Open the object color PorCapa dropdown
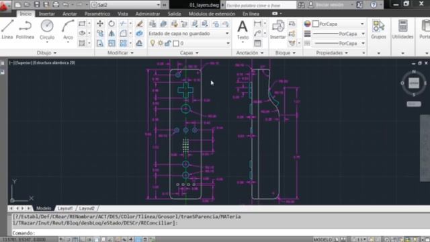This screenshot has width=430, height=242. pos(339,24)
